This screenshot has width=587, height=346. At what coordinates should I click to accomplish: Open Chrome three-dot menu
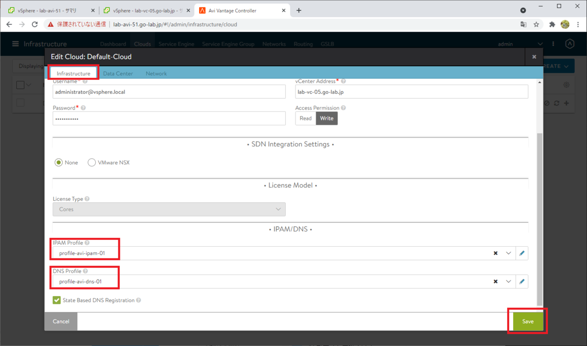click(x=578, y=24)
